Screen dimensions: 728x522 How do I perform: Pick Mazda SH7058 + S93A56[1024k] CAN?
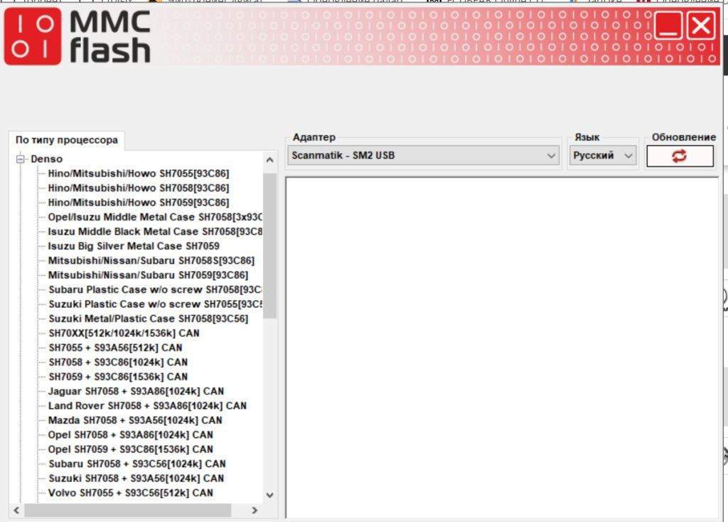click(135, 420)
